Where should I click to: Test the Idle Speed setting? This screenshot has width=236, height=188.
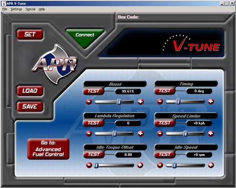point(165,155)
